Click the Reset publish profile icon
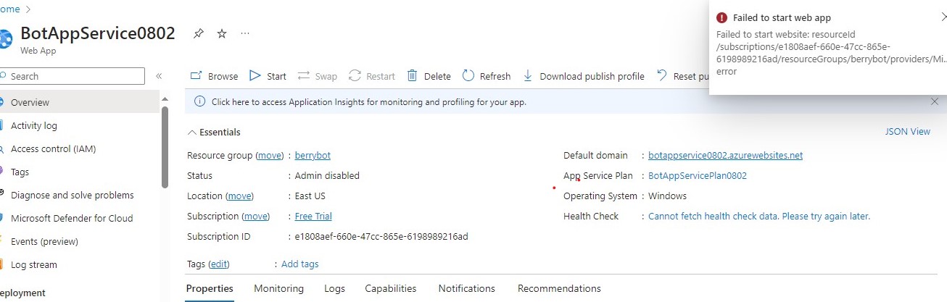947x302 pixels. (x=661, y=75)
